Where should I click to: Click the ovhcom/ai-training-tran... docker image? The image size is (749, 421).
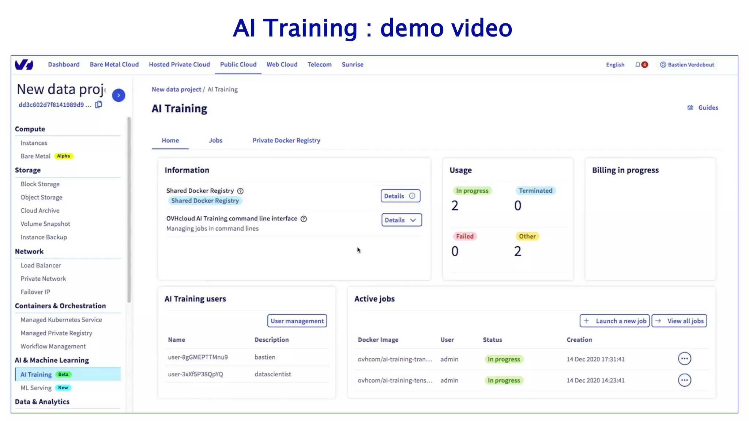[x=395, y=359]
